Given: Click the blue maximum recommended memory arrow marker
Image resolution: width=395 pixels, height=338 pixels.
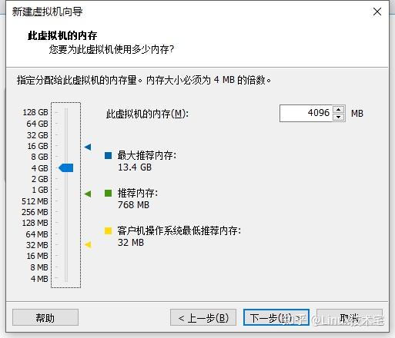Looking at the screenshot, I should click(88, 147).
